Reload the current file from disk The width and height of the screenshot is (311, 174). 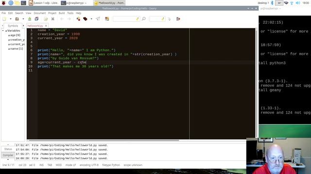point(46,19)
